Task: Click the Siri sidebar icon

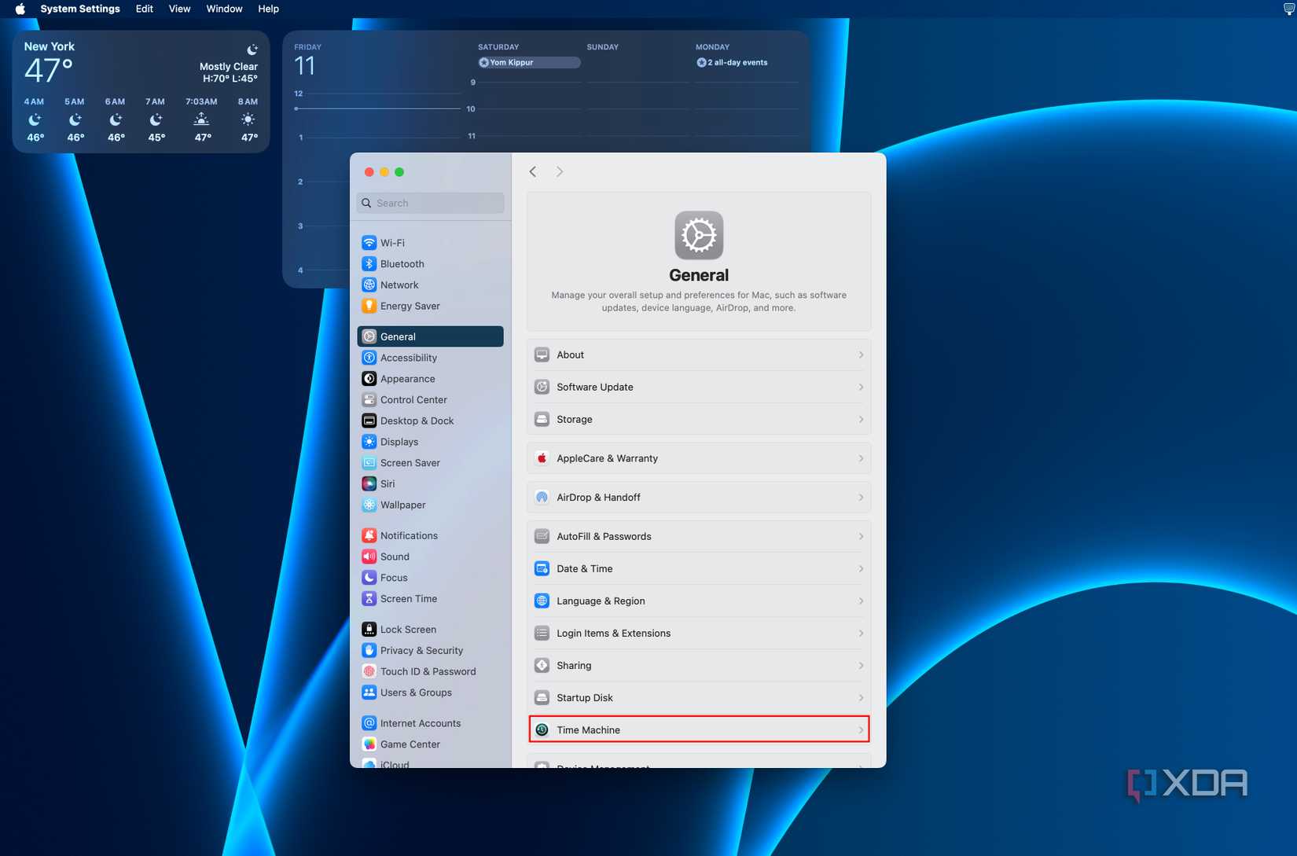Action: (369, 483)
